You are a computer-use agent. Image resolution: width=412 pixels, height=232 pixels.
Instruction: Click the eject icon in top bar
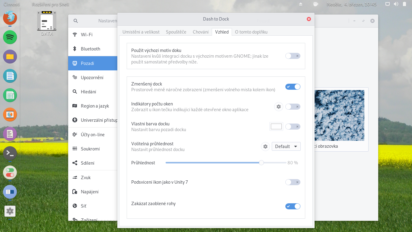[x=300, y=4]
